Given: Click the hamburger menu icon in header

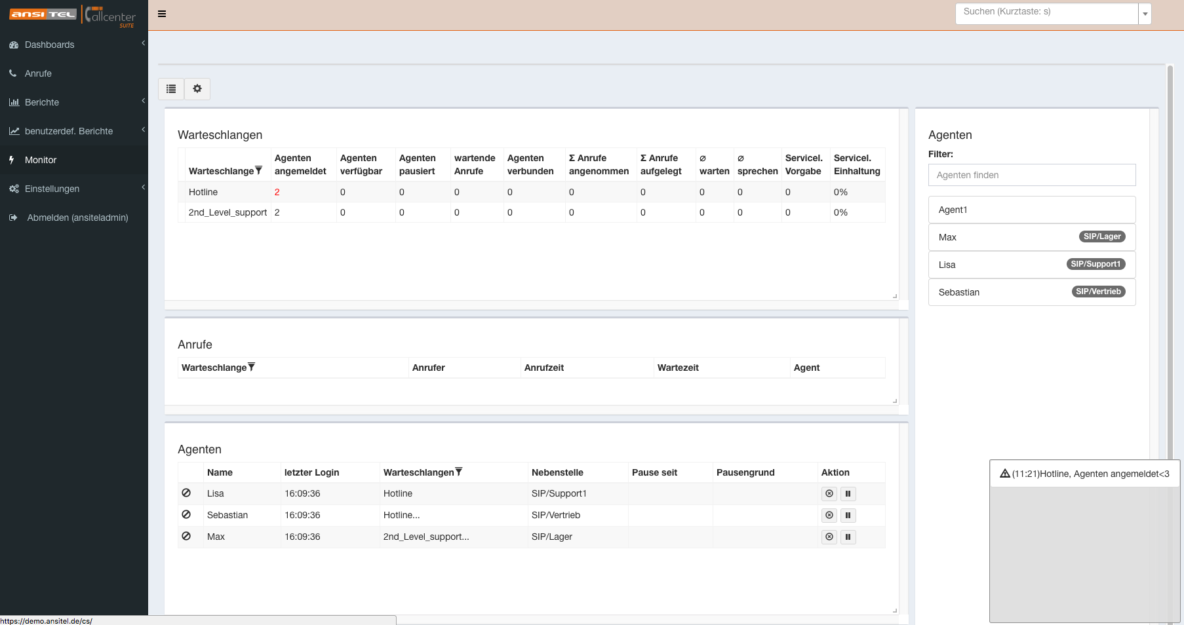Looking at the screenshot, I should (x=162, y=14).
